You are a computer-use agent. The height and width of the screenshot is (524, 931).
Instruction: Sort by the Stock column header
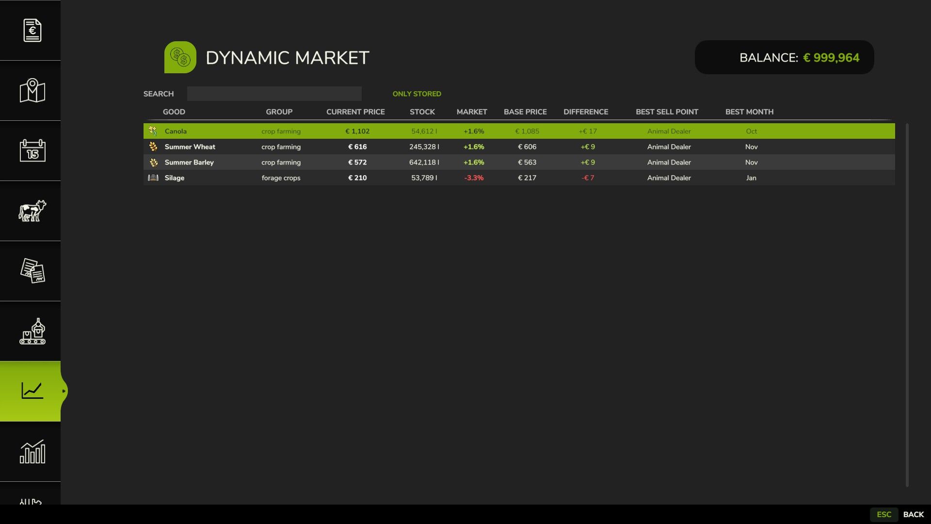pos(422,112)
